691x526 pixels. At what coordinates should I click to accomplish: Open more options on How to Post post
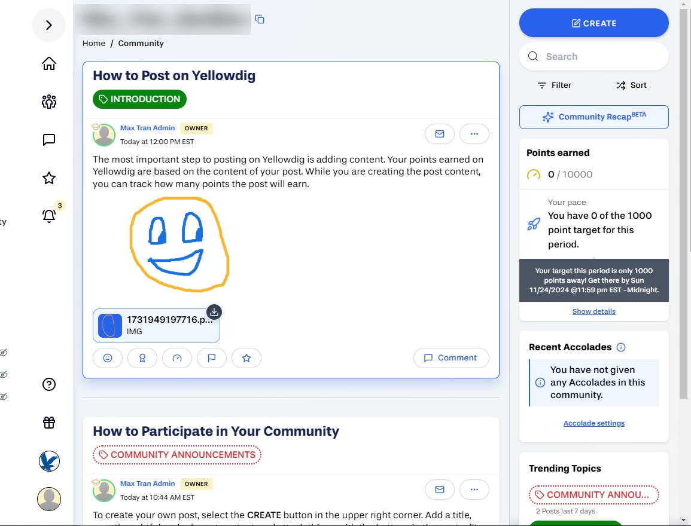[474, 134]
